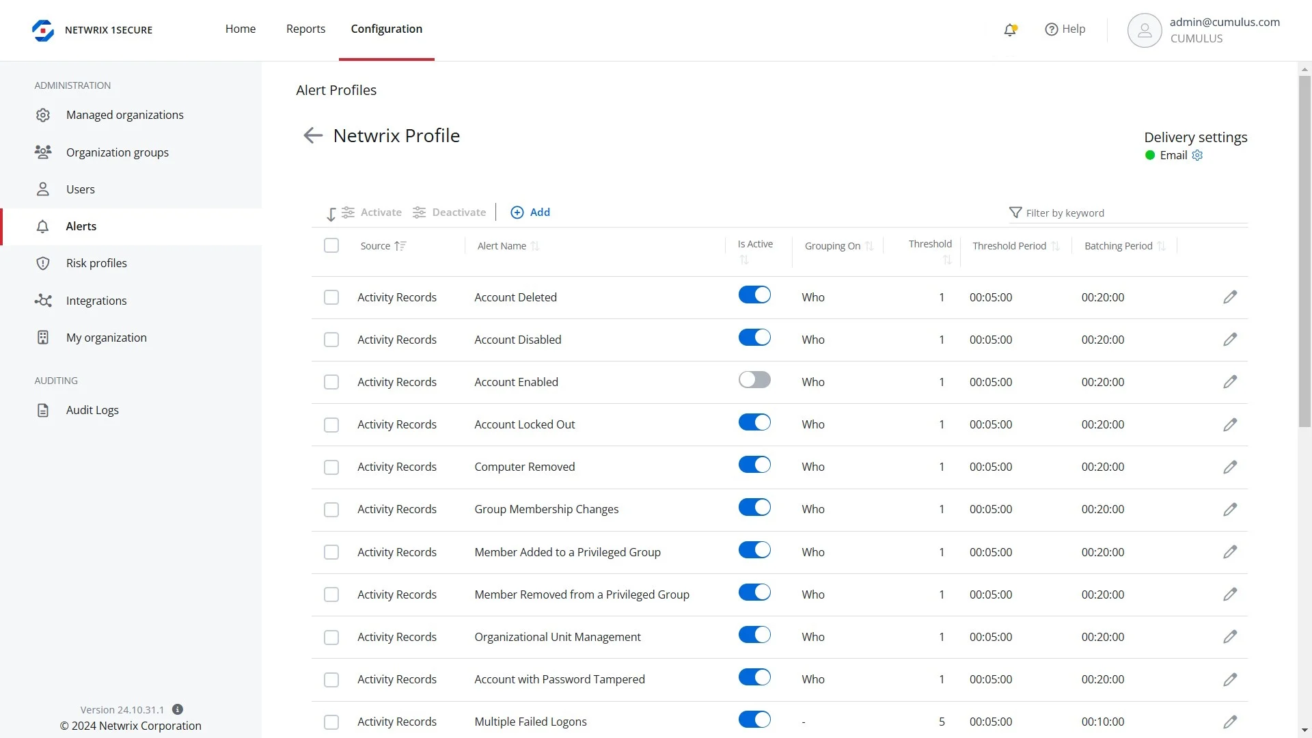Edit the Group Membership Changes alert

coord(1230,509)
